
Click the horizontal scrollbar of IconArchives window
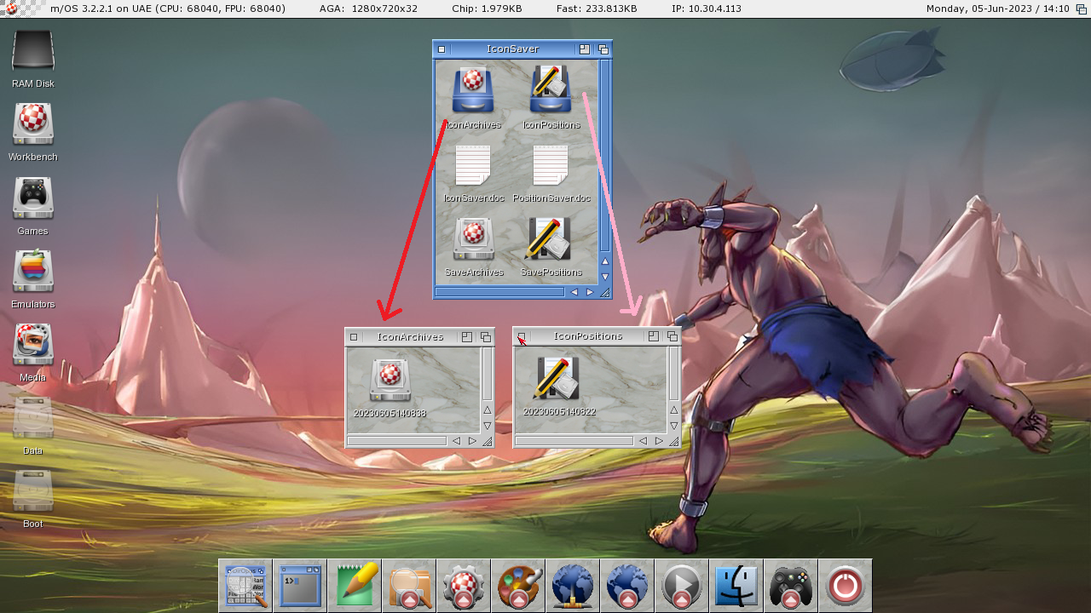click(397, 441)
